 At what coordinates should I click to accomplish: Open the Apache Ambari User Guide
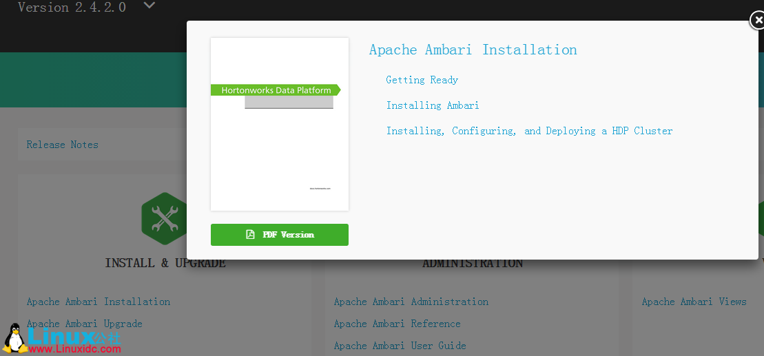[x=400, y=346]
